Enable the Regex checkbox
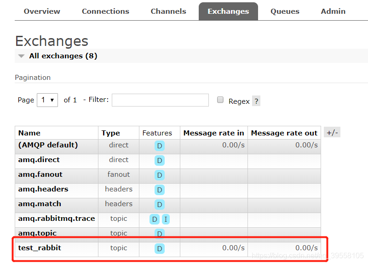 point(220,100)
